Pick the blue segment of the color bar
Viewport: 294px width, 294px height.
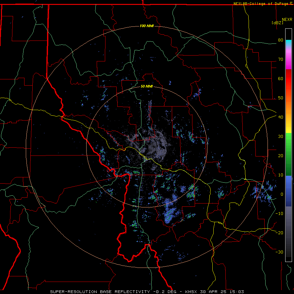point(288,191)
